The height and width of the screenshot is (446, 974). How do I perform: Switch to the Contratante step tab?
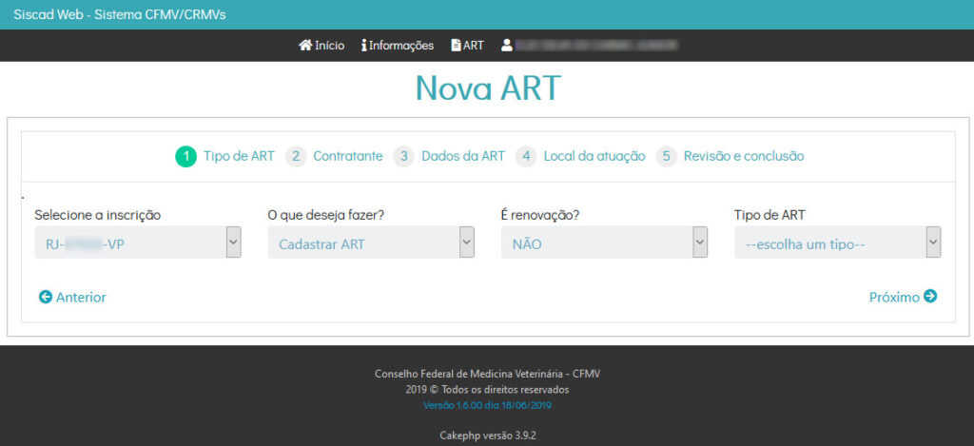point(347,157)
